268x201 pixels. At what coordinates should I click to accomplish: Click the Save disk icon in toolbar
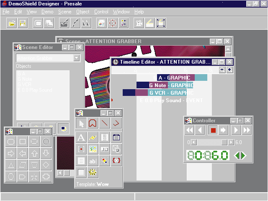click(x=23, y=23)
